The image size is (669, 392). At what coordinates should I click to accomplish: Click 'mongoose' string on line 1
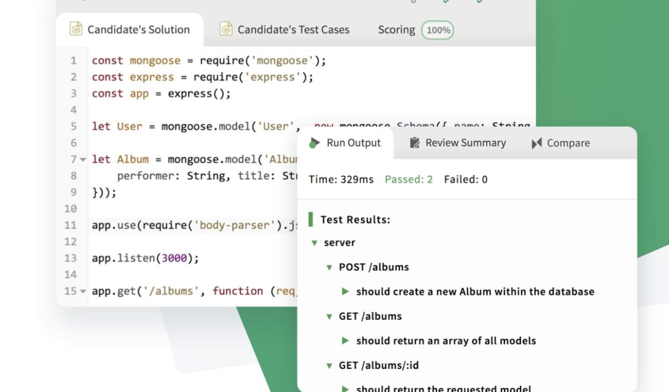pyautogui.click(x=282, y=61)
